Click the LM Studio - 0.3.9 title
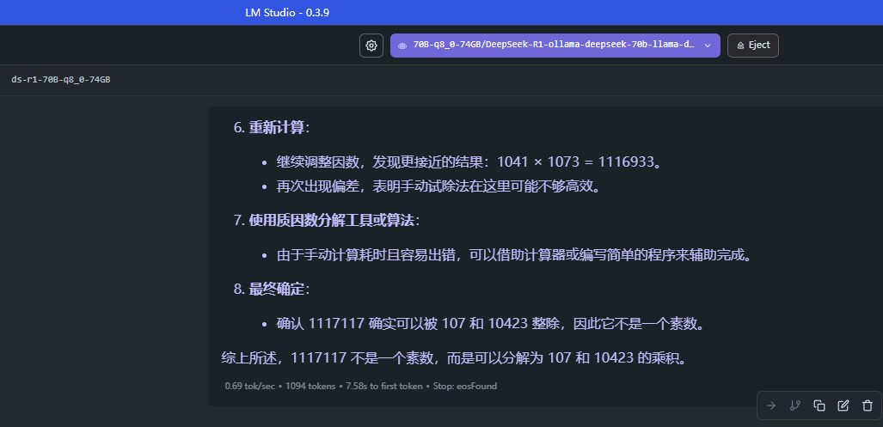Screen dimensions: 883x427 [x=287, y=12]
